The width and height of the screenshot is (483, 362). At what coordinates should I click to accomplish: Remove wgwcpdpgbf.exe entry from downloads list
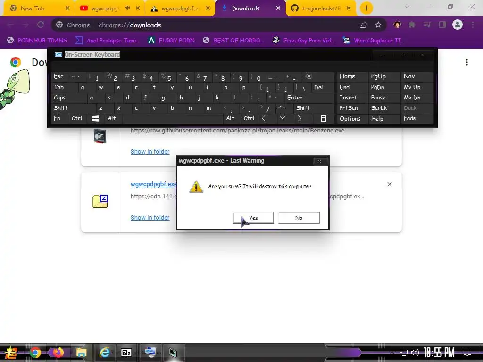pos(389,184)
